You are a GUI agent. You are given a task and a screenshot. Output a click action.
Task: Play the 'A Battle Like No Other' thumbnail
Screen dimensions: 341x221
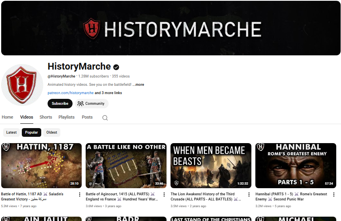point(126,166)
